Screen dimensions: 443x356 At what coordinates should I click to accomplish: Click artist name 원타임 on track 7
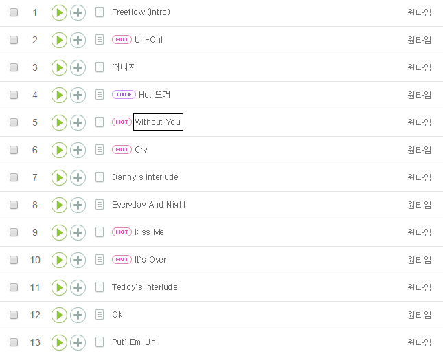pos(419,177)
